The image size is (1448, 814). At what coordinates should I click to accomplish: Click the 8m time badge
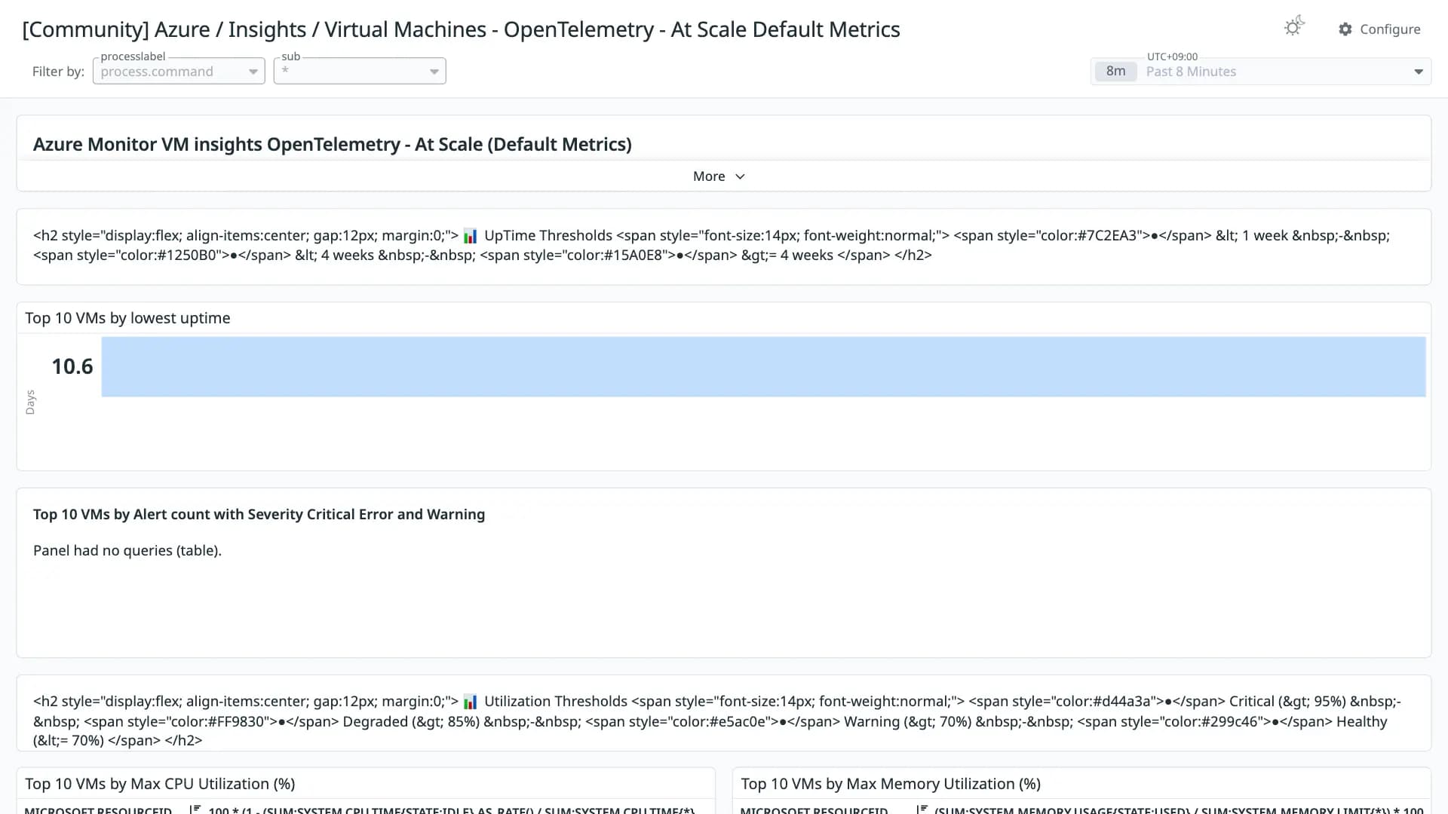pyautogui.click(x=1115, y=72)
